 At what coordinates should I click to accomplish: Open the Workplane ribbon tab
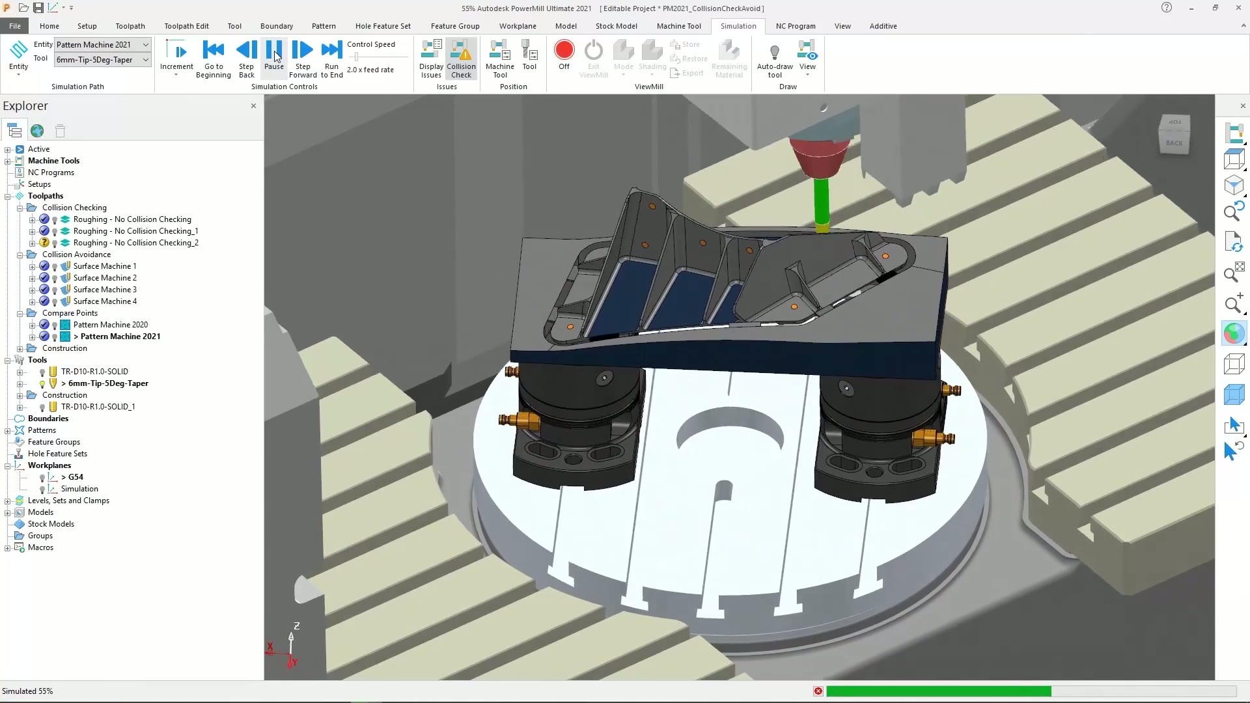pyautogui.click(x=518, y=26)
